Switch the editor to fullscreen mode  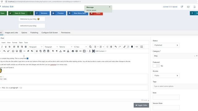point(142,47)
